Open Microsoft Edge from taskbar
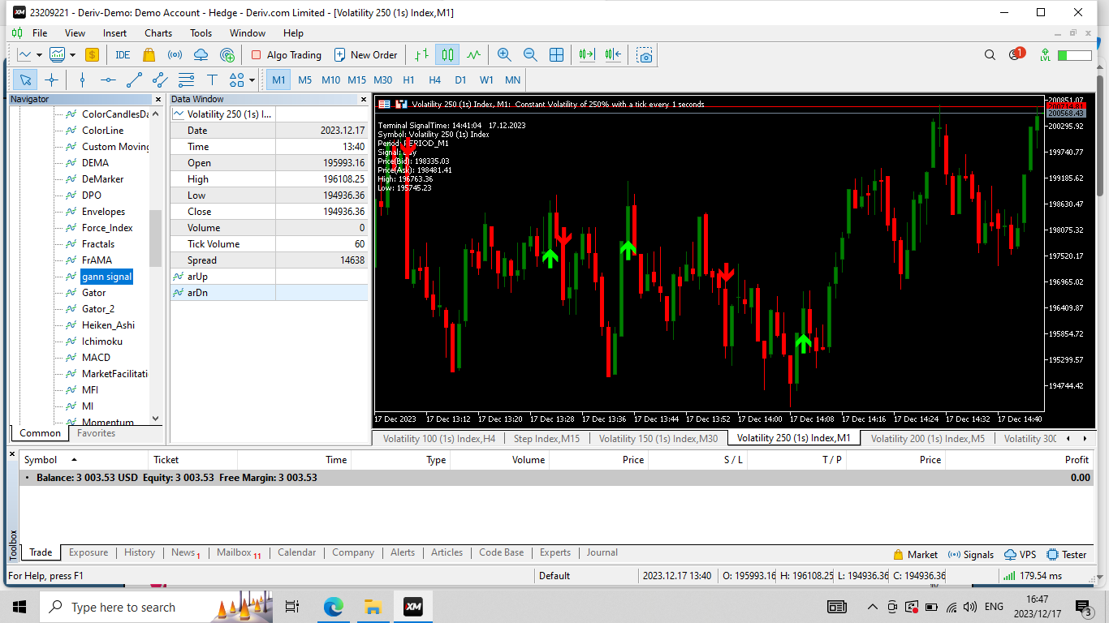The width and height of the screenshot is (1109, 623). point(334,607)
